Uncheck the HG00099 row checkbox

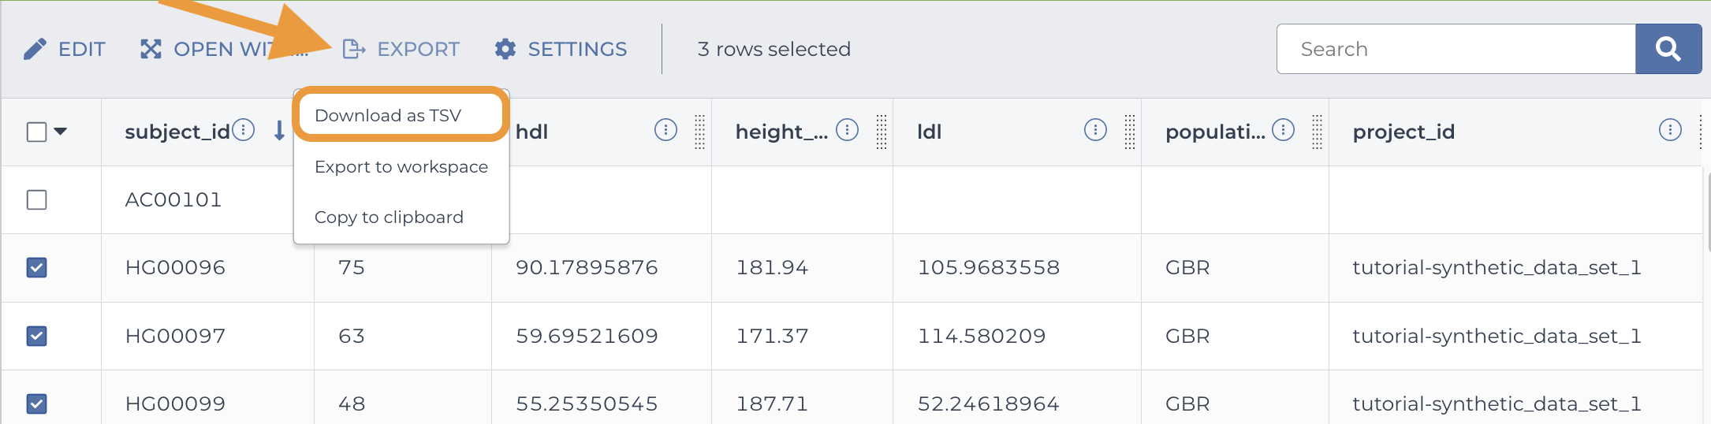(37, 404)
